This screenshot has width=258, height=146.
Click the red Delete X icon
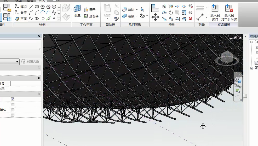[x=191, y=19]
